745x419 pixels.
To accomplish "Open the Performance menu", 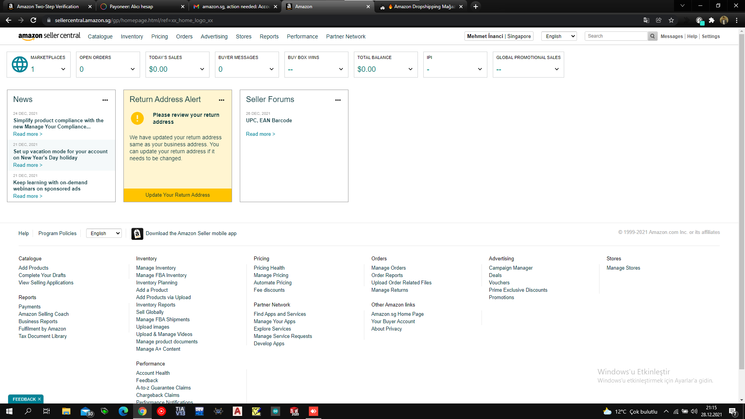I will [x=302, y=36].
